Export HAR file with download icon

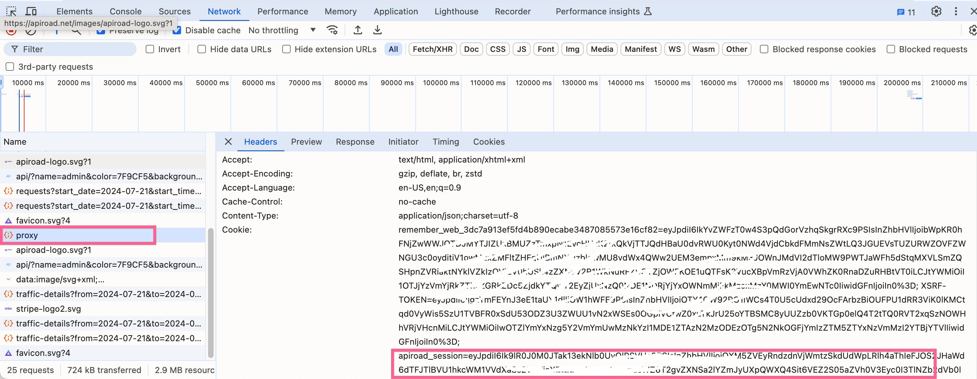377,30
